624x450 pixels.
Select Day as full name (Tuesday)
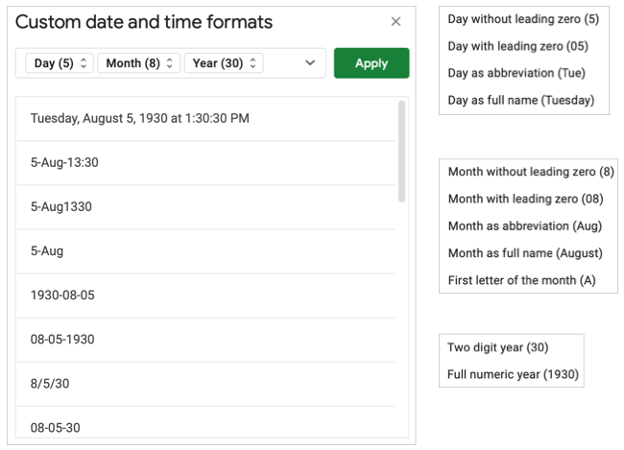point(521,100)
